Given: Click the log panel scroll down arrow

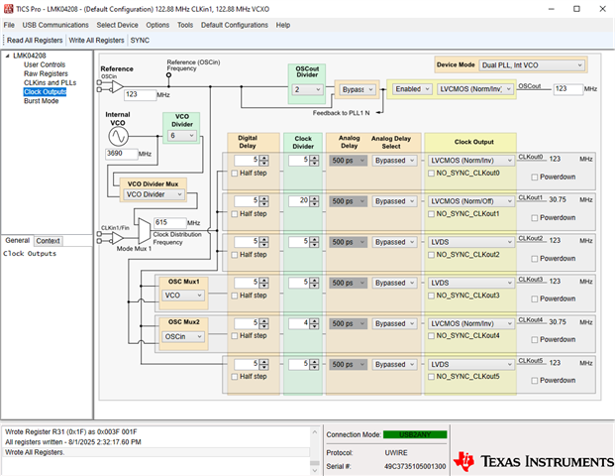Looking at the screenshot, I should (x=315, y=470).
